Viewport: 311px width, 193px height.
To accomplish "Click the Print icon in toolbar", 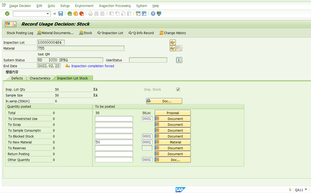I will tap(91, 14).
